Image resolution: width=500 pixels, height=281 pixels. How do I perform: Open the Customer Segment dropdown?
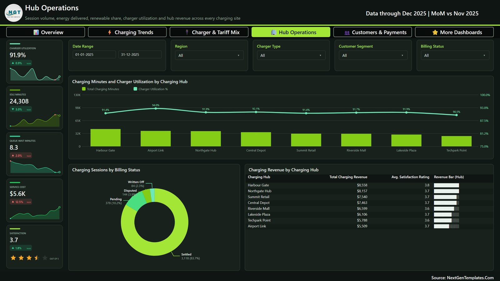point(373,55)
